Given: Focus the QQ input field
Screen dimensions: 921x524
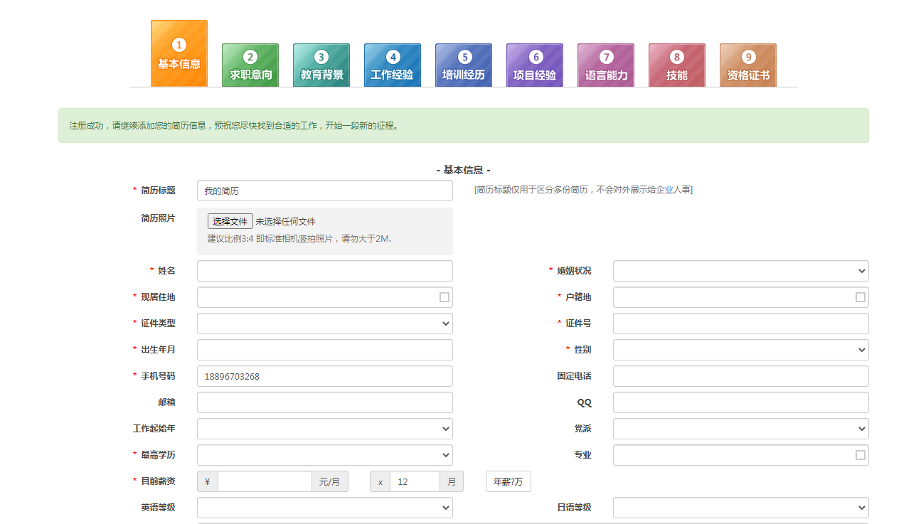Looking at the screenshot, I should coord(741,402).
